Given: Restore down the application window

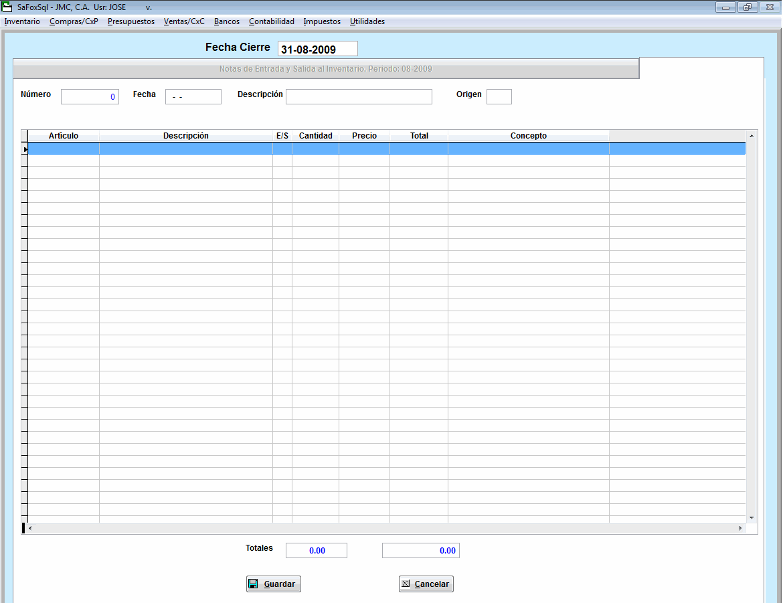Looking at the screenshot, I should [x=747, y=7].
